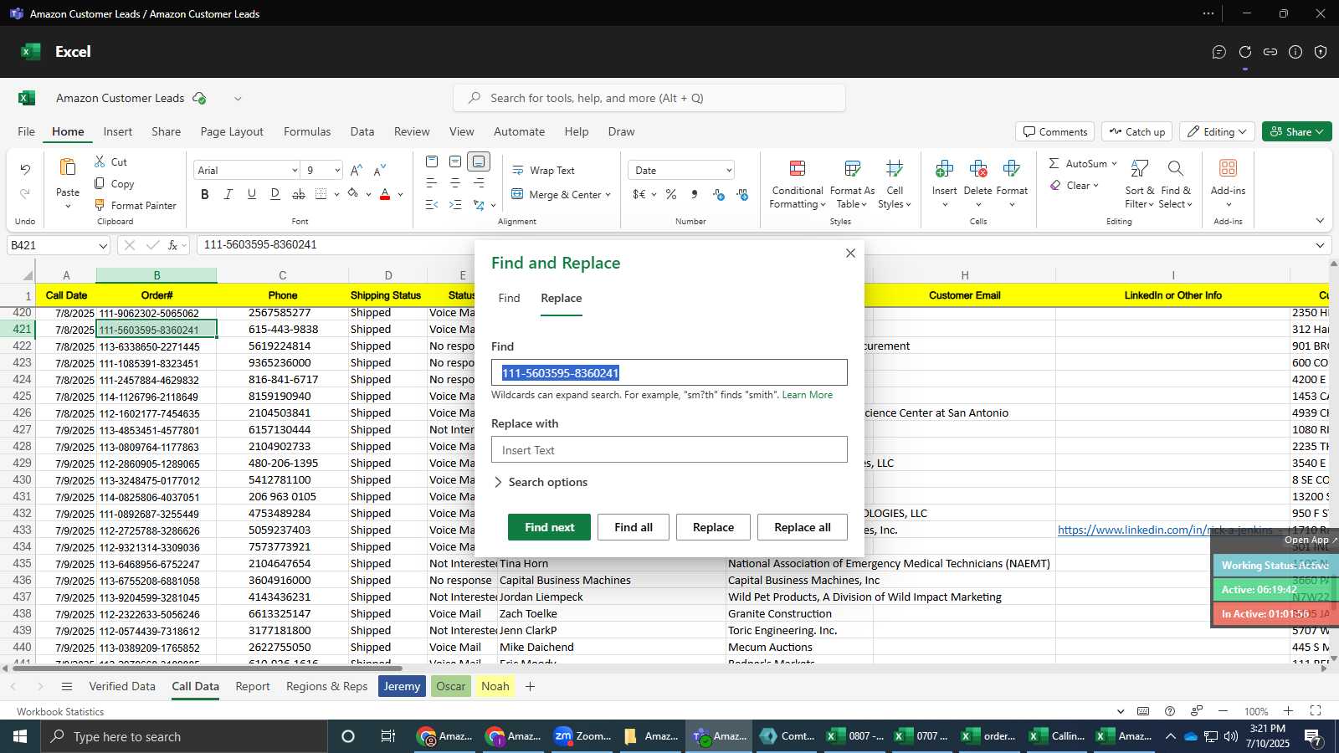
Task: Switch to the Formulas tab
Action: 307,131
